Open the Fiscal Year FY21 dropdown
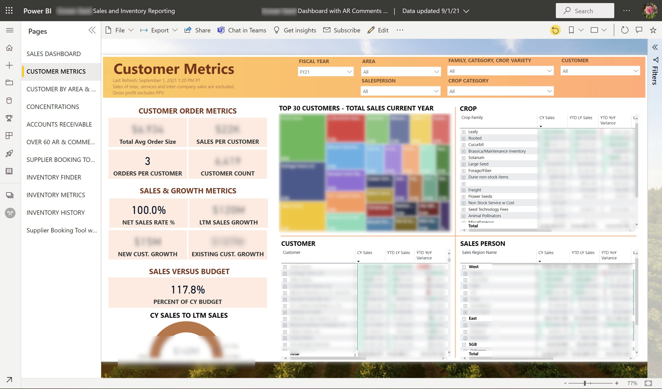The image size is (662, 389). pyautogui.click(x=326, y=72)
